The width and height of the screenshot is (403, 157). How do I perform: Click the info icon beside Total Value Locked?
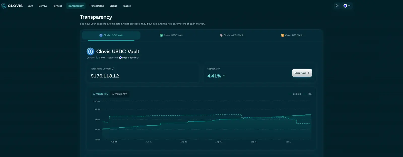(113, 69)
